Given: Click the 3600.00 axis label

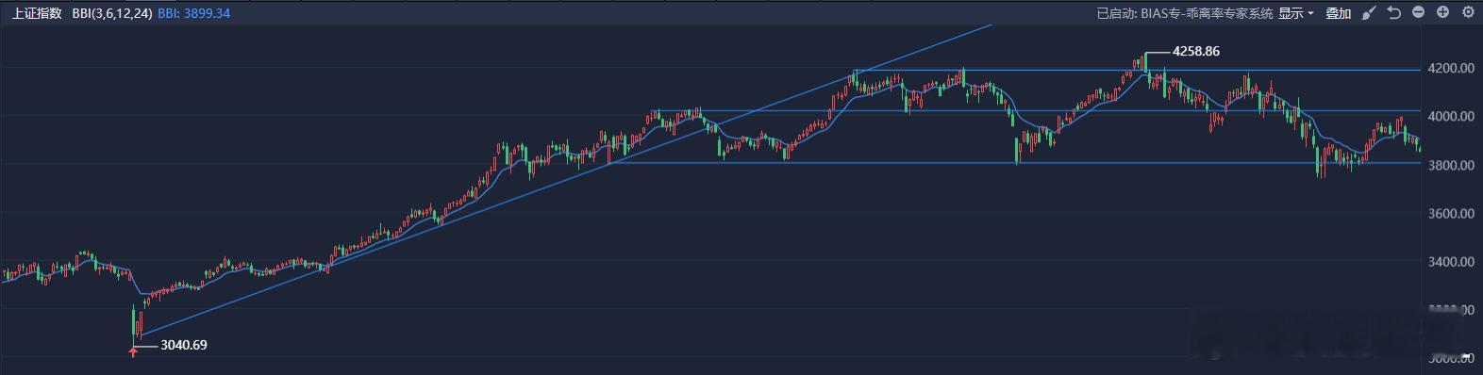Looking at the screenshot, I should coord(1452,214).
